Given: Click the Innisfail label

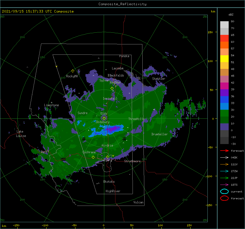Looking at the screenshot, I should 110,99.
